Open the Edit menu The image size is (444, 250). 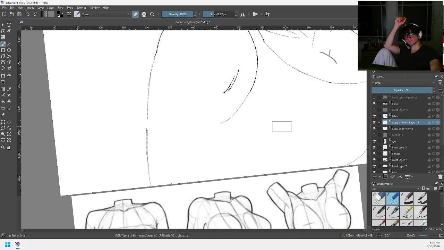coord(12,8)
